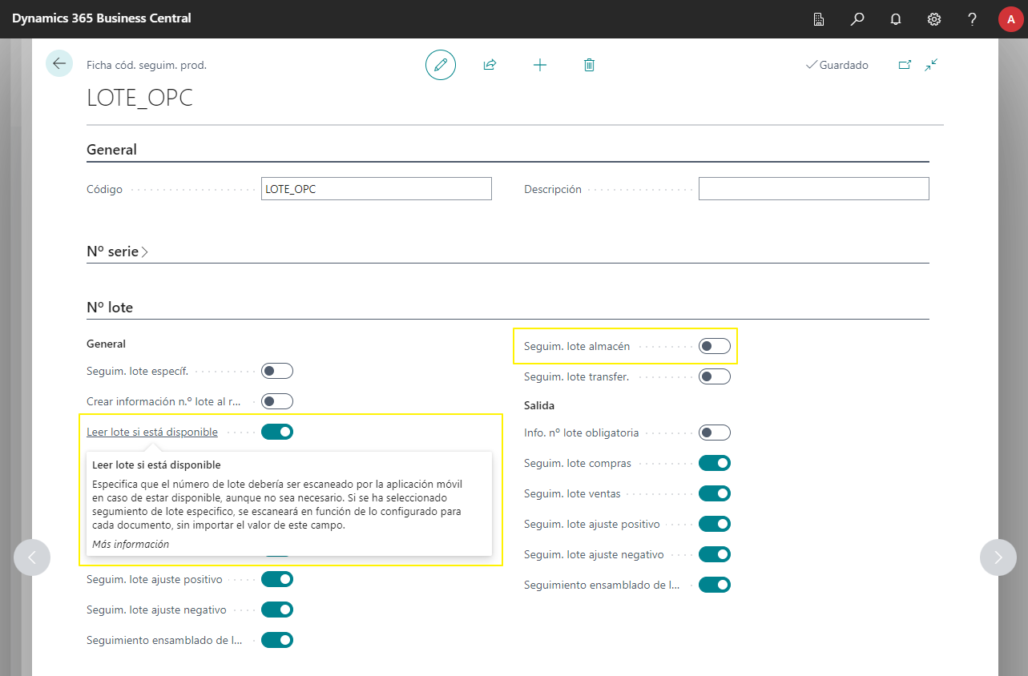Turn off Seguim. lote ventas switch
This screenshot has height=676, width=1028.
tap(715, 493)
